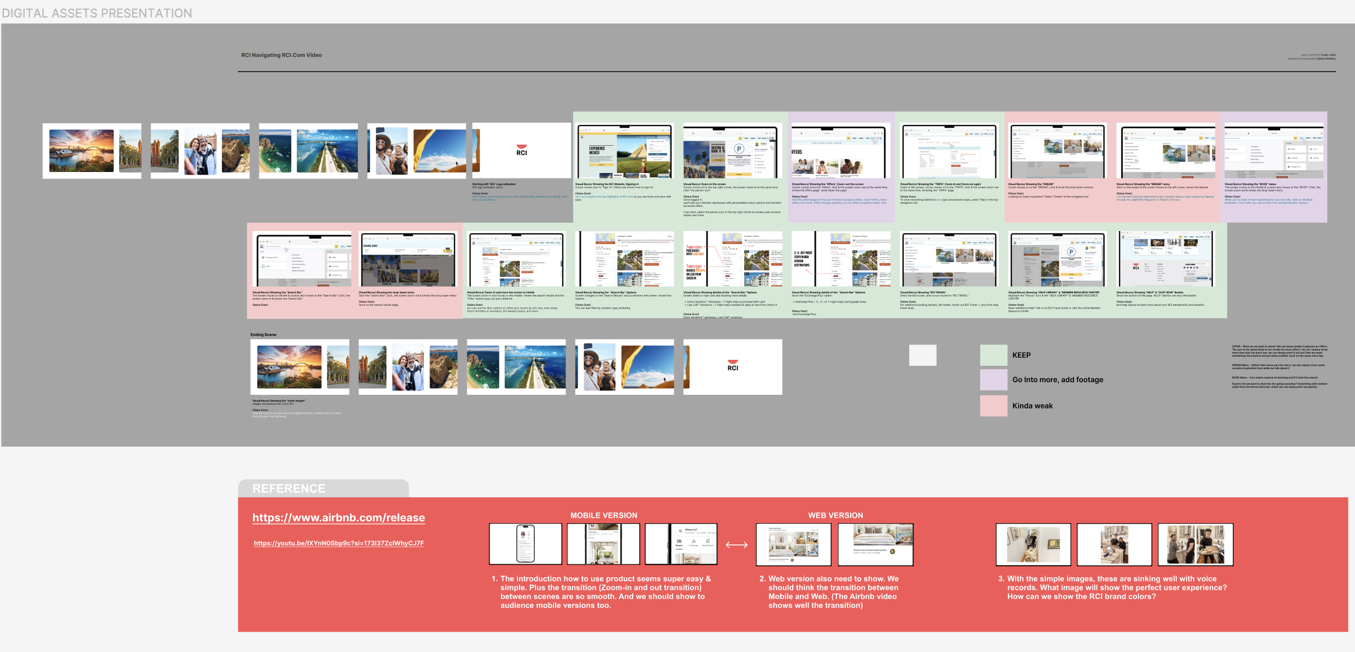Open the 'TRIPS' page storyboard frame
Screen dimensions: 1355x652
point(949,151)
